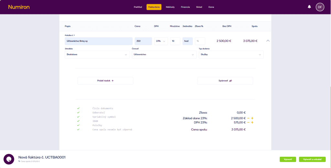The image size is (331, 168).
Task: Open the Sklad menu item
Action: tap(199, 7)
